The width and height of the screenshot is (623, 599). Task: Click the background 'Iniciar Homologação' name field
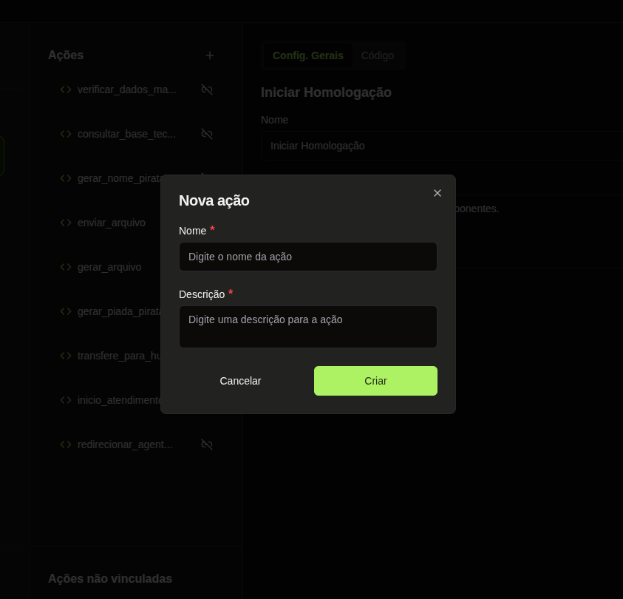(x=443, y=146)
